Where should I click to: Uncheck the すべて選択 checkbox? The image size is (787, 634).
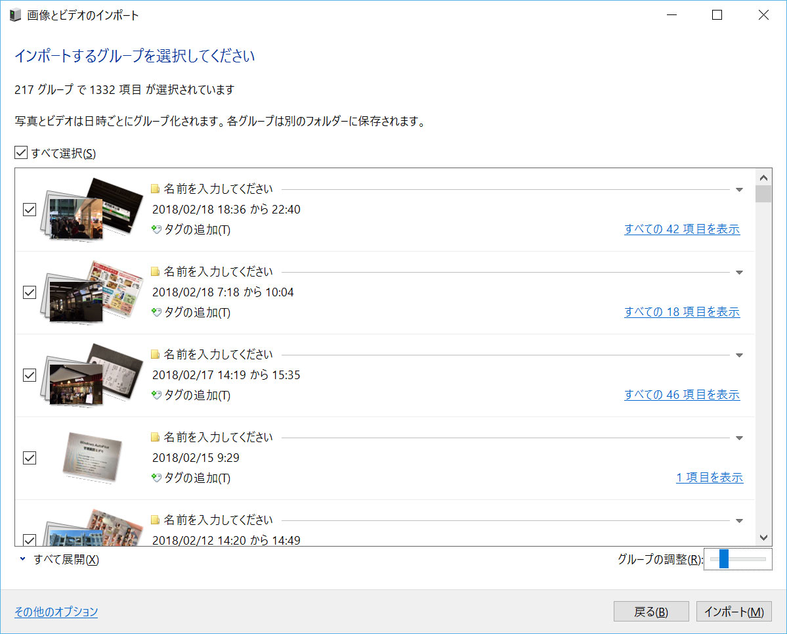[x=21, y=152]
